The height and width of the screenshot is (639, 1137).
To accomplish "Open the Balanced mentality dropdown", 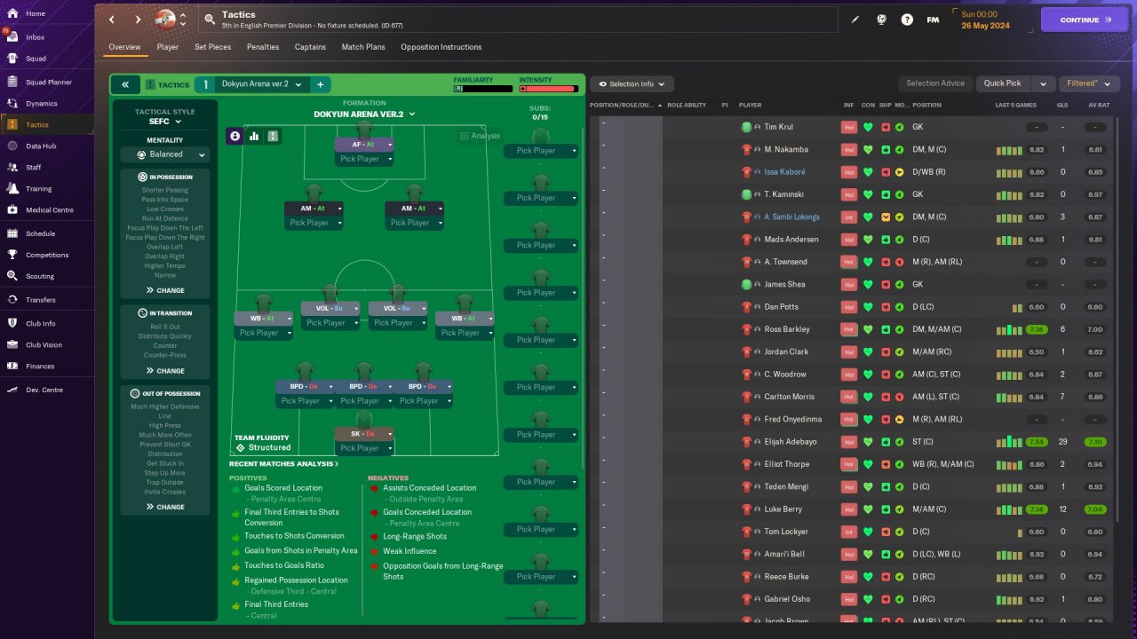I will point(165,154).
